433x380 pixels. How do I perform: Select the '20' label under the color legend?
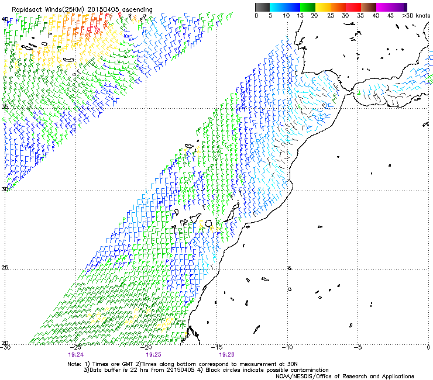[x=314, y=15]
